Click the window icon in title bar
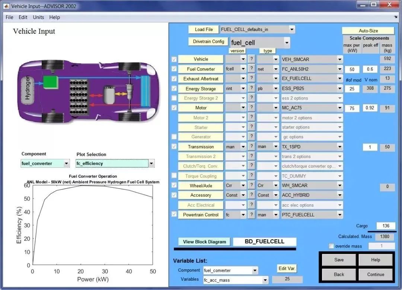This screenshot has width=402, height=290. click(6, 6)
